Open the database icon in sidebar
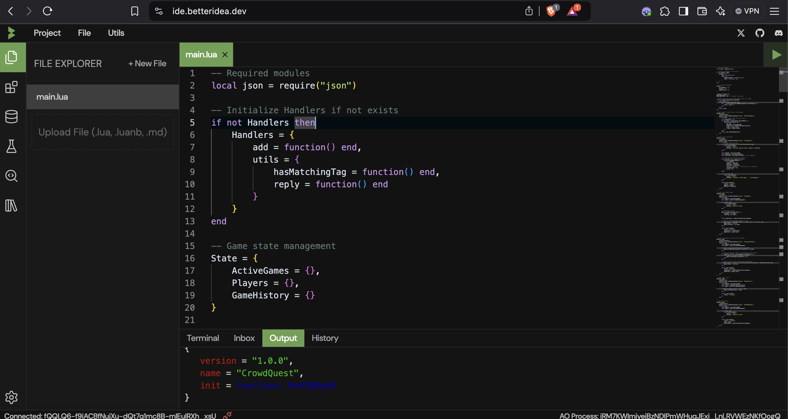Screen dimensions: 788x419 [x=12, y=117]
